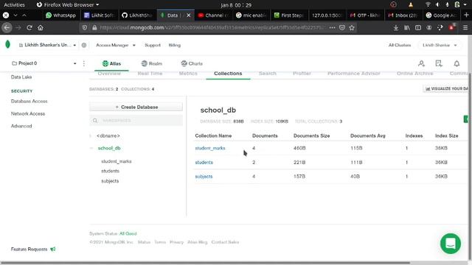This screenshot has width=472, height=265.
Task: Go back with browser back arrow
Action: pyautogui.click(x=7, y=28)
